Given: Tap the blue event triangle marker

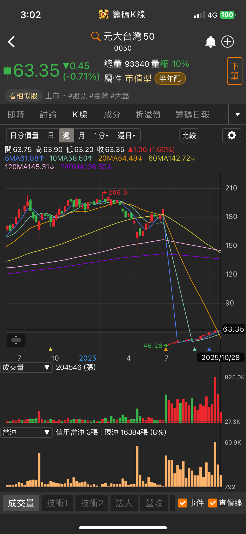Looking at the screenshot, I should point(209,349).
